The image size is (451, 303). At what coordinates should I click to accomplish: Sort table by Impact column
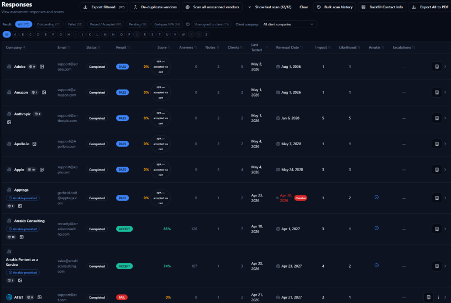tap(323, 47)
